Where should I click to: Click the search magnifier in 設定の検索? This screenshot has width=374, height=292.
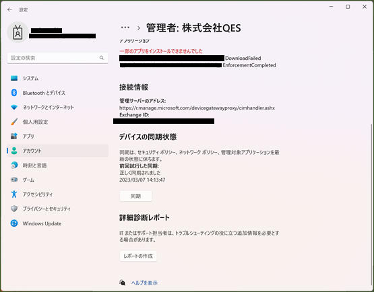(x=102, y=58)
